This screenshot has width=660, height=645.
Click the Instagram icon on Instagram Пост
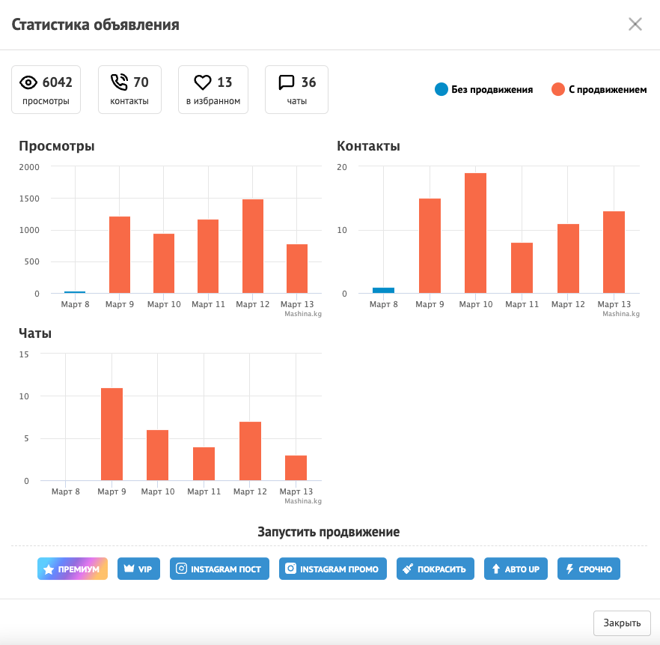pyautogui.click(x=181, y=569)
